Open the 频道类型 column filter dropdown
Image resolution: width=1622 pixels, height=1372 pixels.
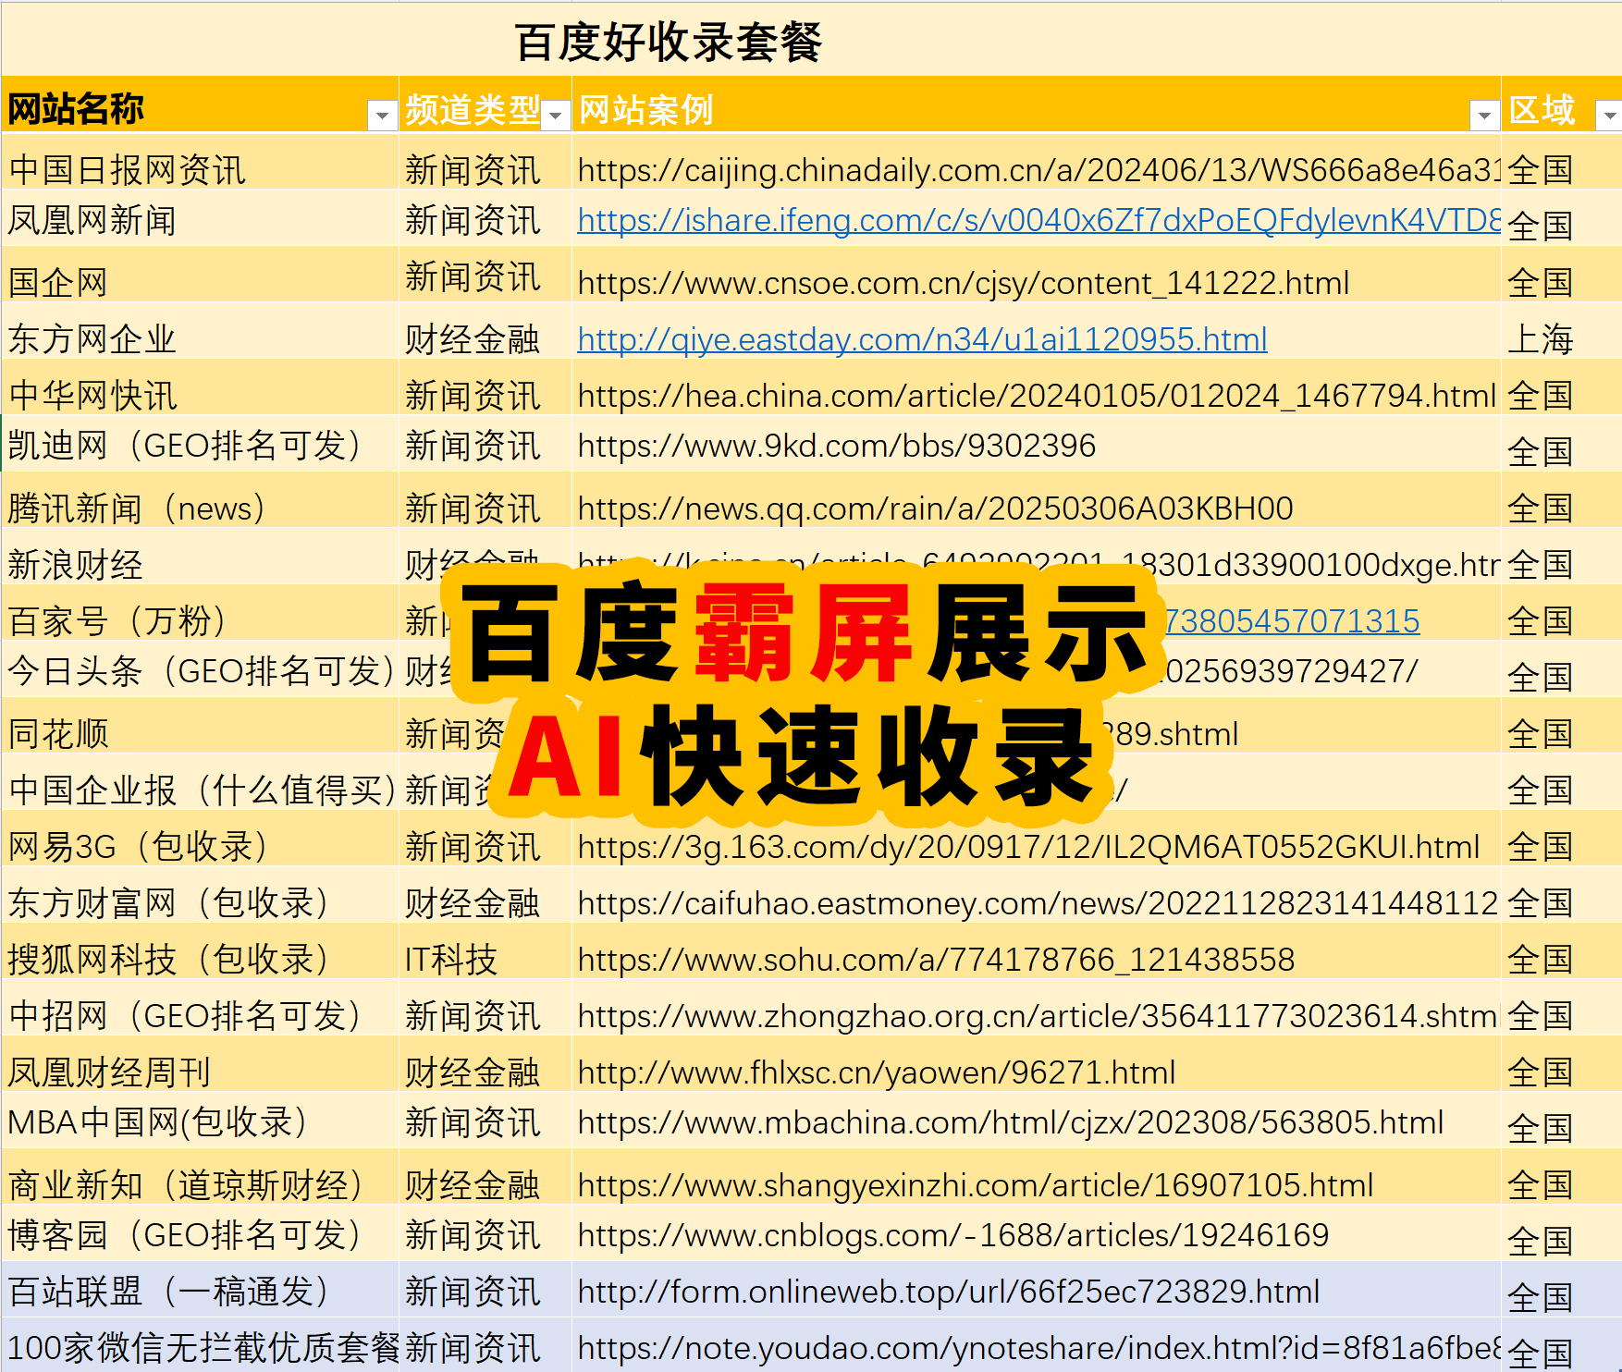click(555, 115)
